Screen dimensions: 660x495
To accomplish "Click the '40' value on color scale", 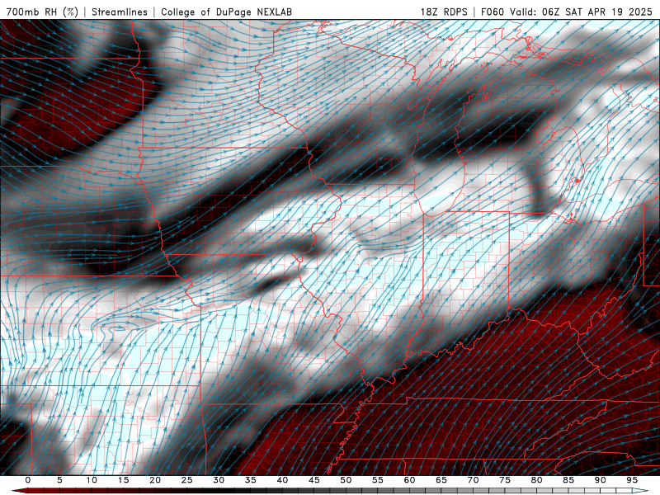I will pos(282,480).
